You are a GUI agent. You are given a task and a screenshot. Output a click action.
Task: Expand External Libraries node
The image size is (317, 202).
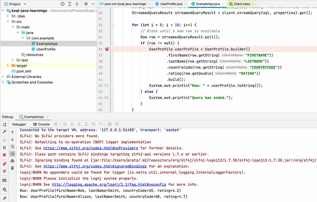tap(3, 77)
